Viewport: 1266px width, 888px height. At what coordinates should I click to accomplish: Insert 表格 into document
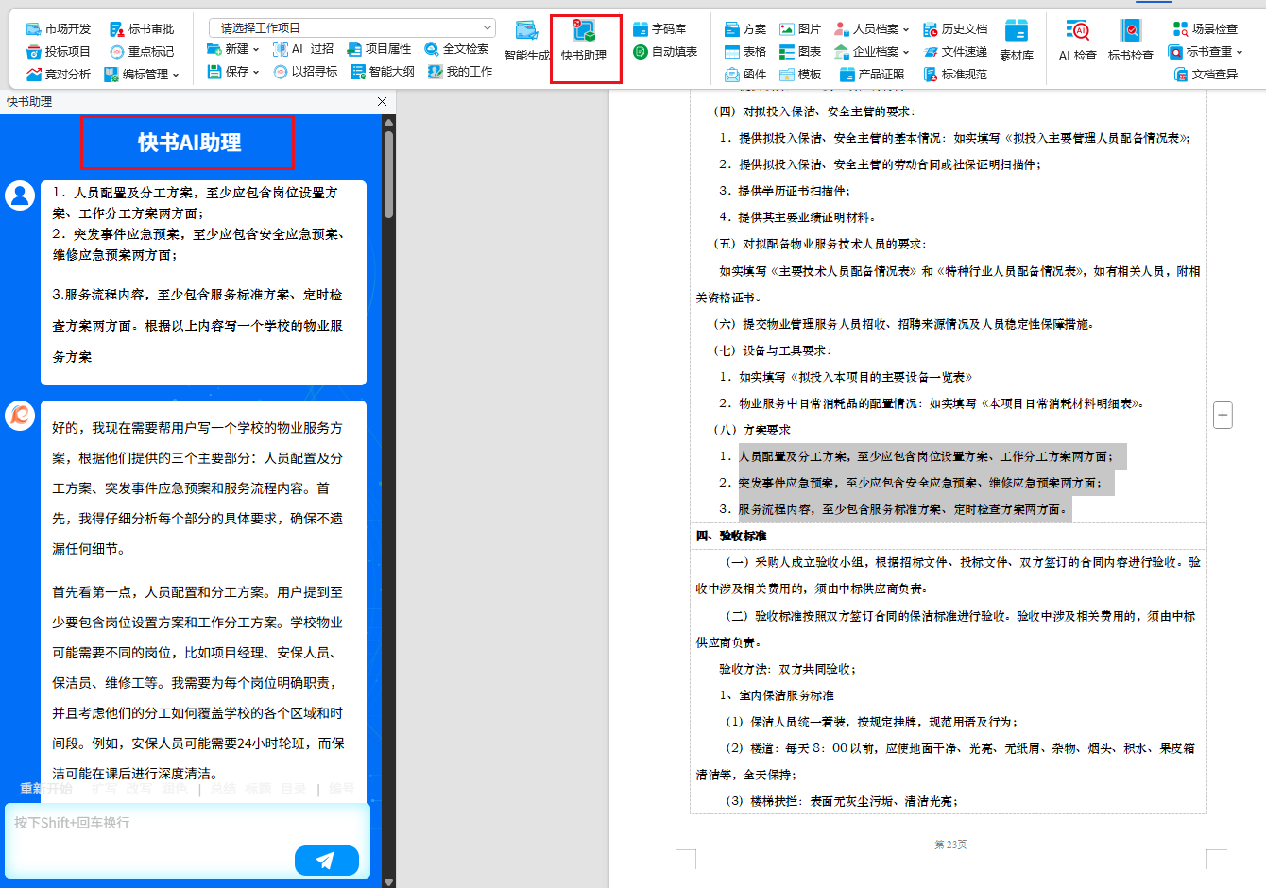[745, 51]
